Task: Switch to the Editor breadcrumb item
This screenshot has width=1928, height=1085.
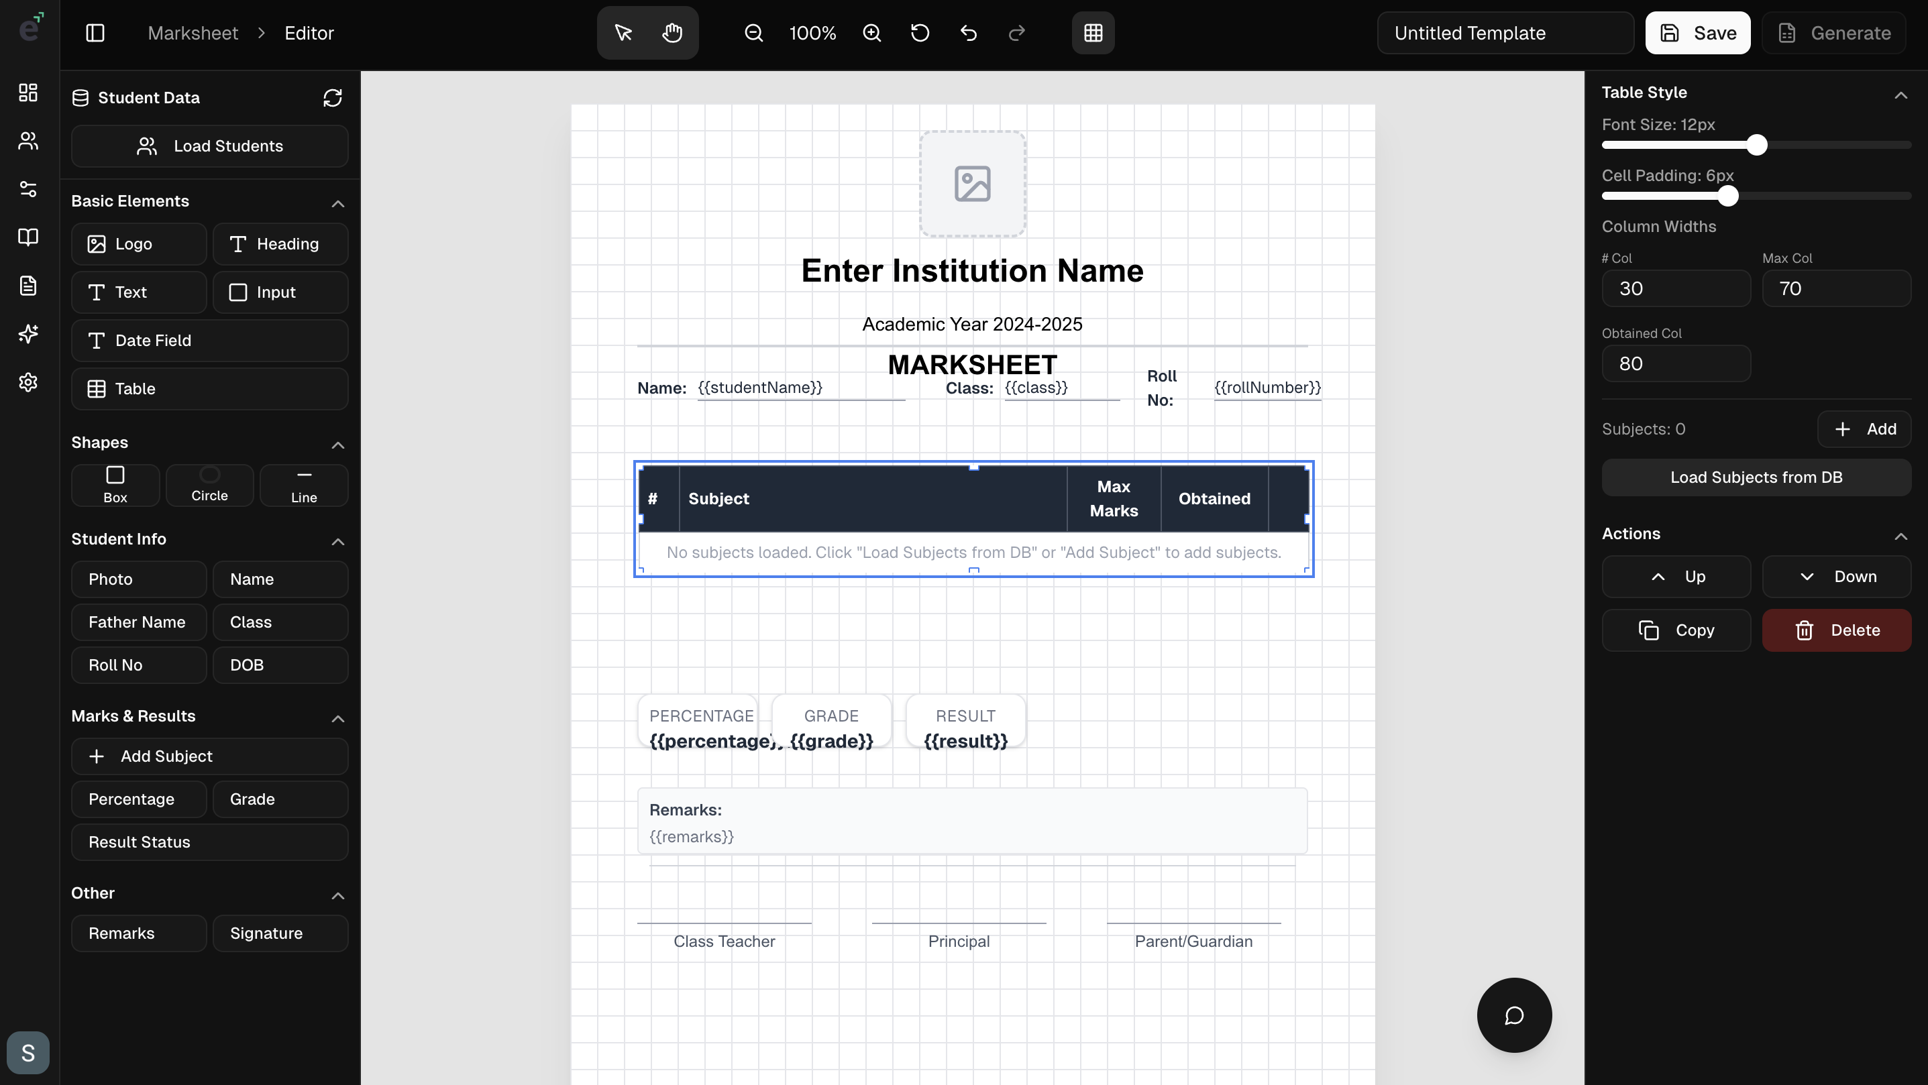Action: [310, 33]
